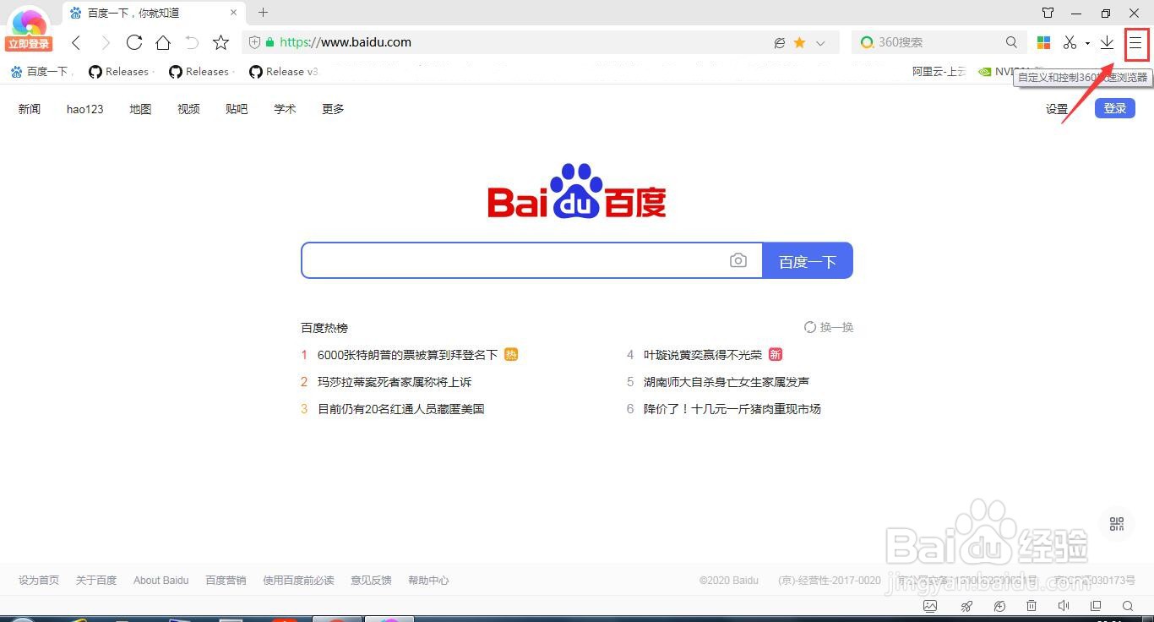This screenshot has height=622, width=1154.
Task: Open the colorful extensions grid icon
Action: [1044, 42]
